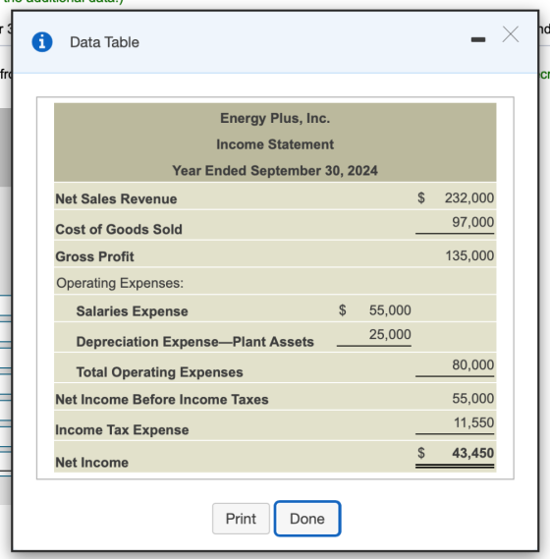The height and width of the screenshot is (559, 550).
Task: Click the Gross Profit label
Action: [95, 256]
